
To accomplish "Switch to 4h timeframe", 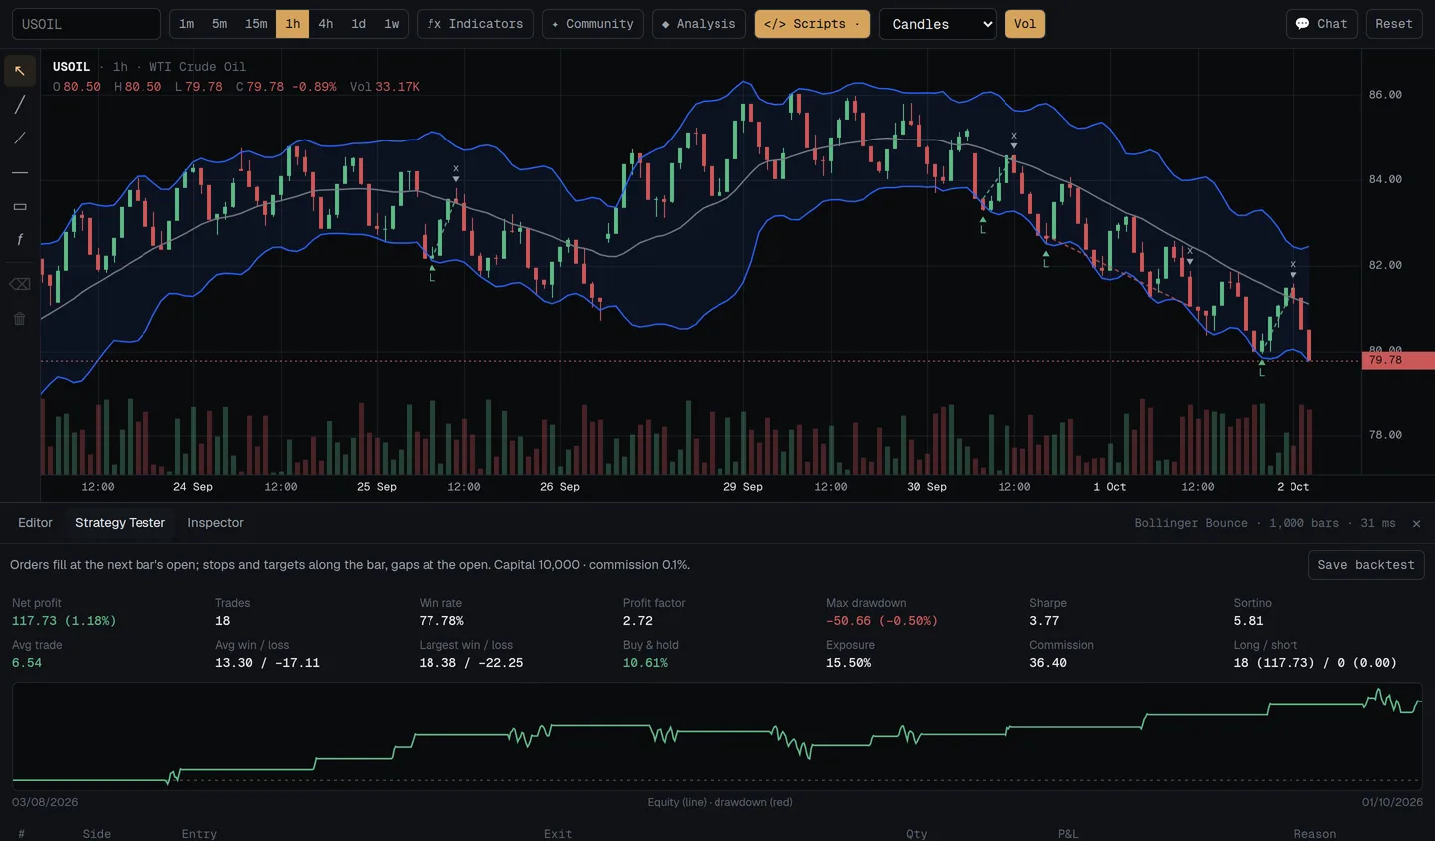I will (x=326, y=24).
